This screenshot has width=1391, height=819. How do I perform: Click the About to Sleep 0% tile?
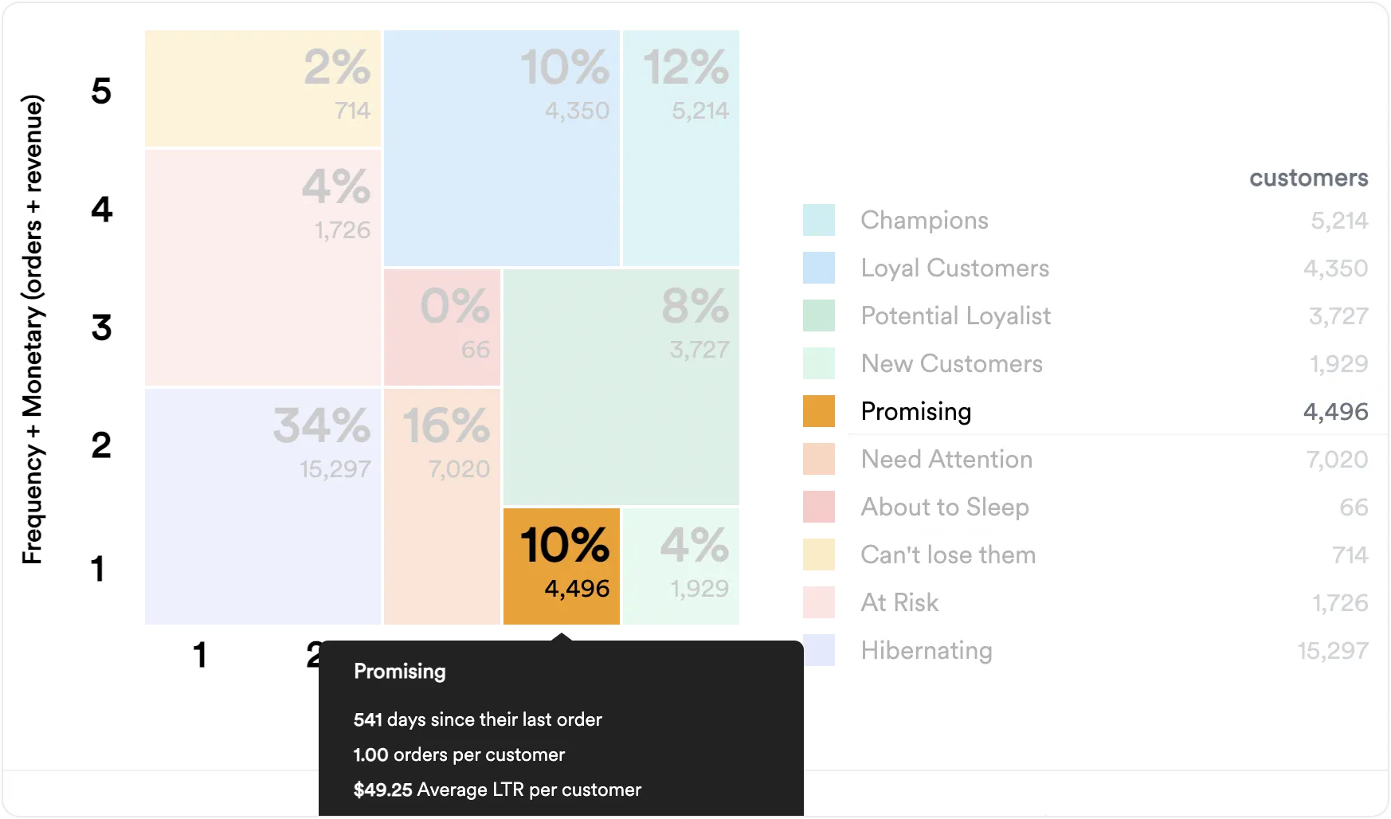pos(442,327)
